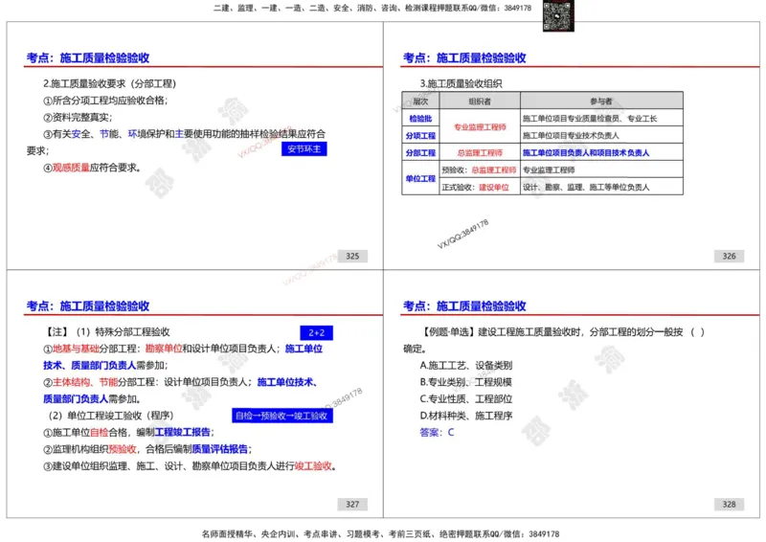Click page number 328
The height and width of the screenshot is (542, 766).
coord(729,505)
